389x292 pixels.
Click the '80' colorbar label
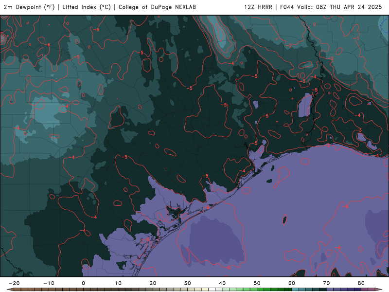pos(361,283)
